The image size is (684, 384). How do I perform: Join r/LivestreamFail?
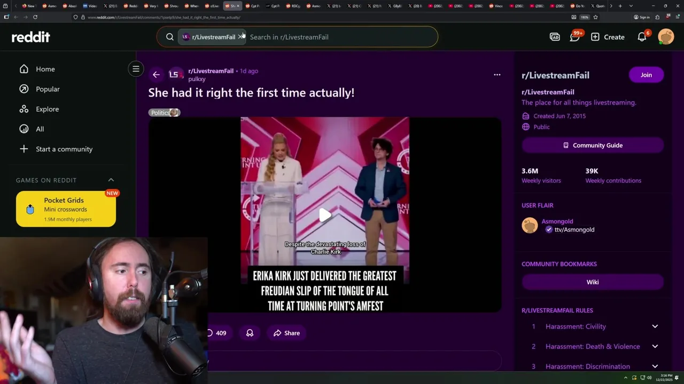pyautogui.click(x=646, y=75)
